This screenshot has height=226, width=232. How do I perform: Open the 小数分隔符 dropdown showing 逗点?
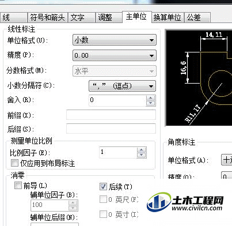pyautogui.click(x=122, y=86)
